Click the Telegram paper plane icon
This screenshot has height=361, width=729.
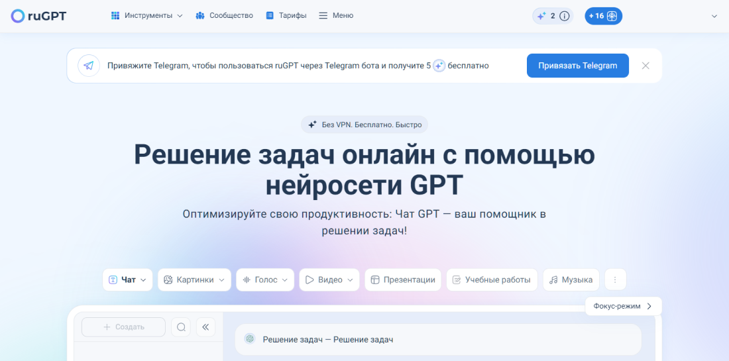89,66
